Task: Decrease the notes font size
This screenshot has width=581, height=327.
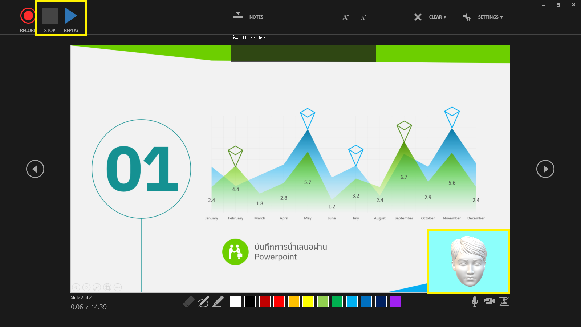Action: (x=363, y=17)
